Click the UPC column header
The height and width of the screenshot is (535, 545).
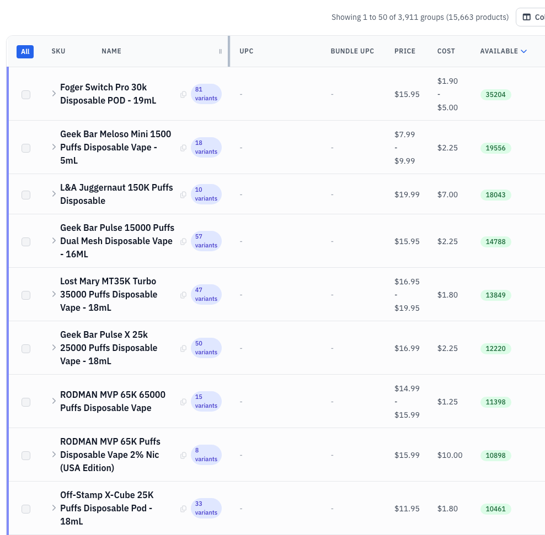point(247,51)
